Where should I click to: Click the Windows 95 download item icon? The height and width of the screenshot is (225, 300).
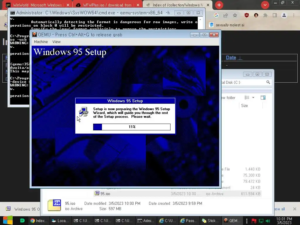click(x=8, y=209)
